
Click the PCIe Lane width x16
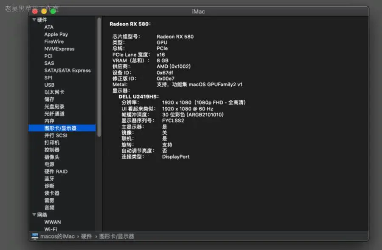coord(160,55)
